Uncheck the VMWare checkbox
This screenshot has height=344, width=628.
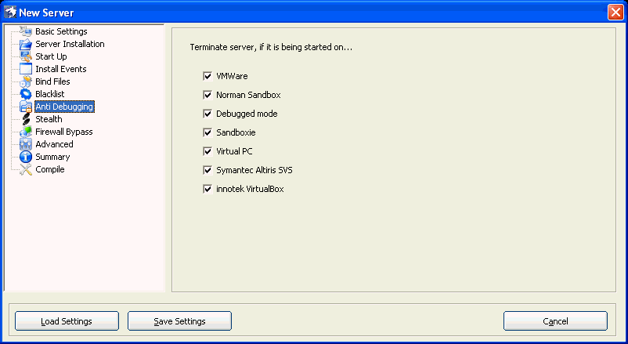pyautogui.click(x=208, y=76)
